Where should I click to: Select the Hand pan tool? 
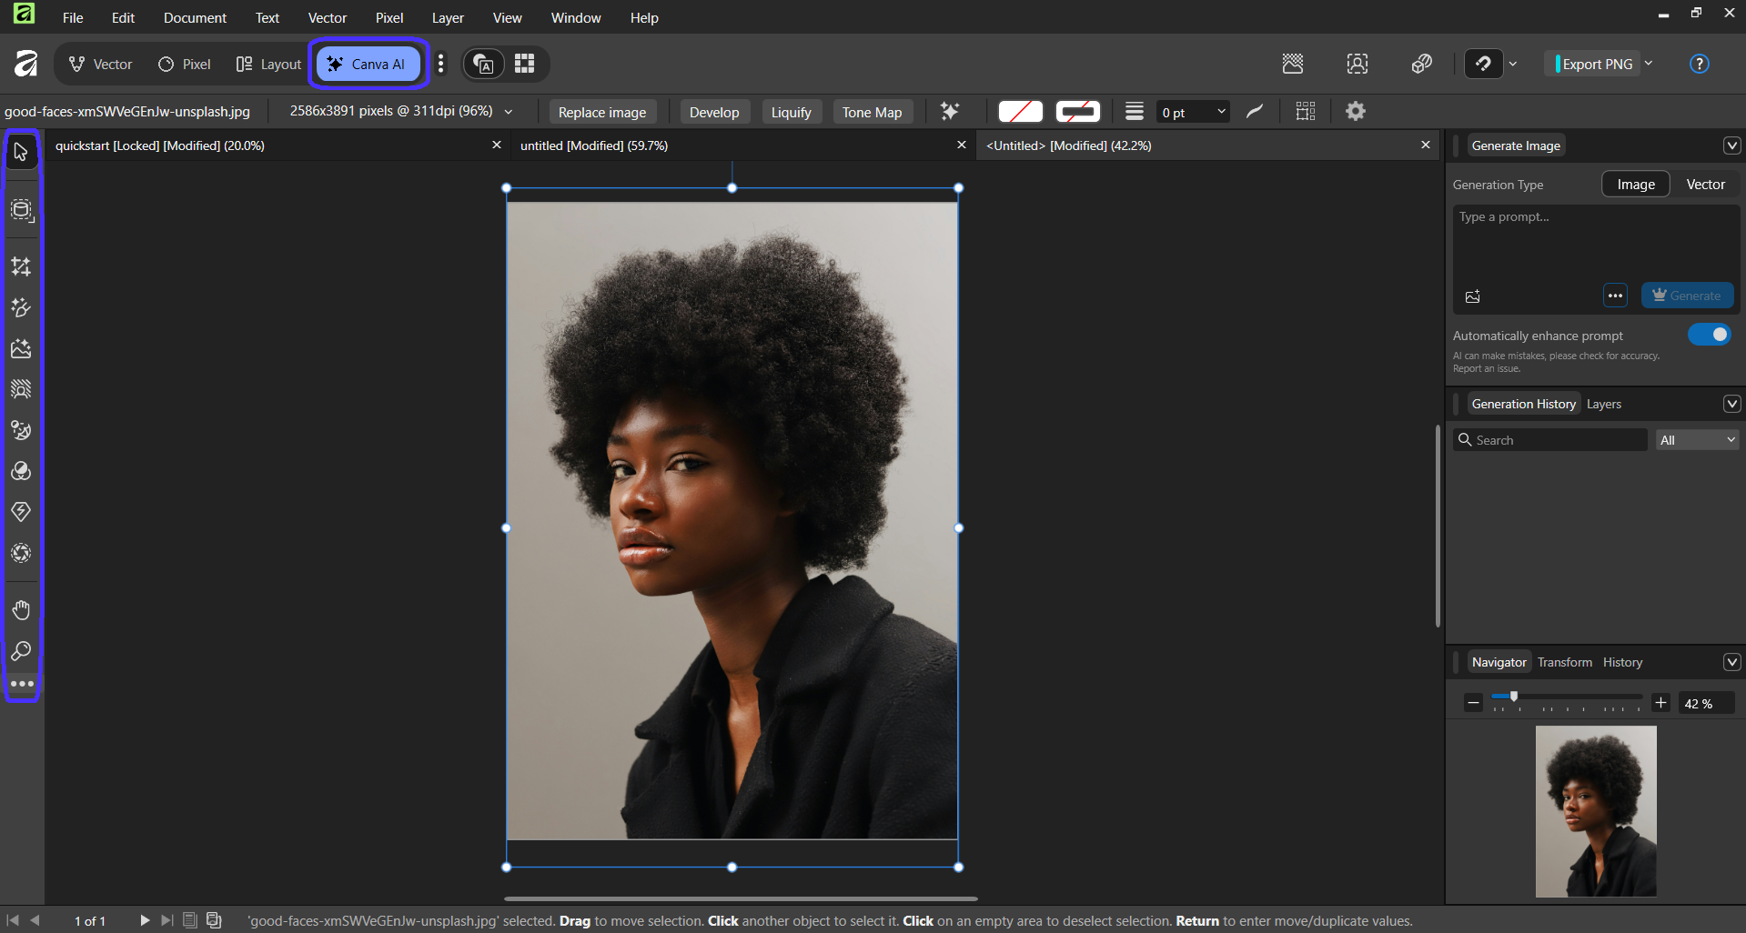coord(21,609)
